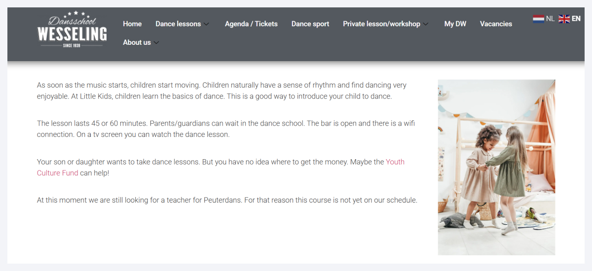592x271 pixels.
Task: Expand the About us dropdown arrow
Action: click(156, 43)
